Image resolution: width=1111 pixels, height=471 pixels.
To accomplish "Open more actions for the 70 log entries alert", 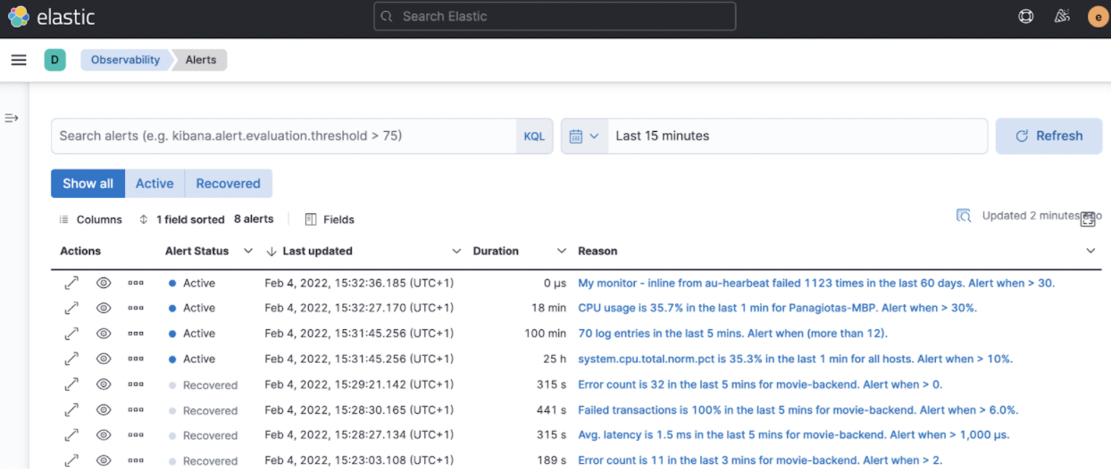I will point(136,334).
